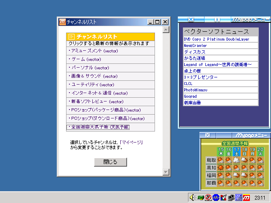The width and height of the screenshot is (271, 203).
Task: Click the ベクターソフトニュース heading
Action: [x=216, y=32]
